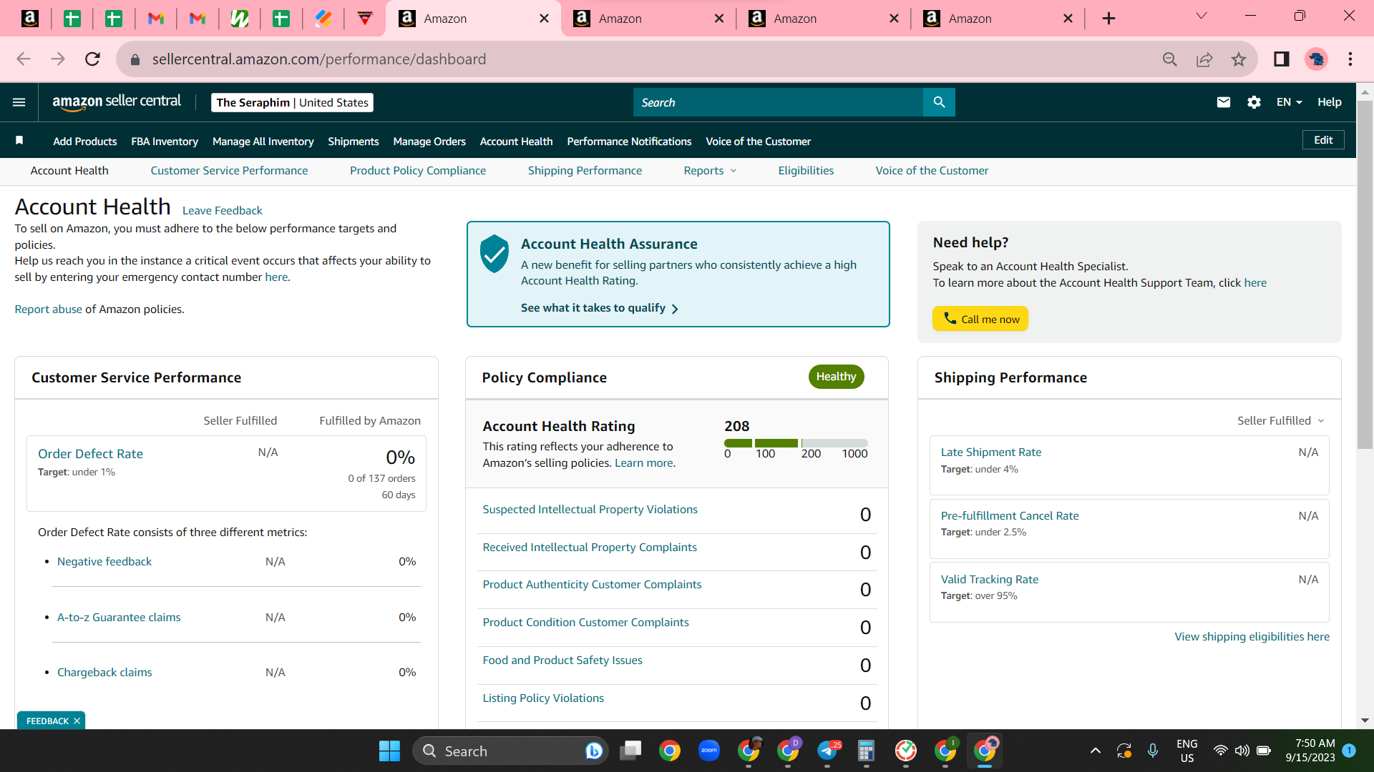Open Voice of the Customer sub-tab
1374x772 pixels.
pyautogui.click(x=932, y=171)
